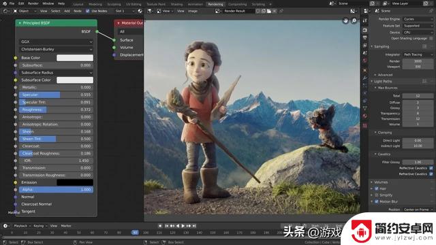The image size is (436, 245).
Task: Switch to the Shading workspace tab
Action: 176,4
